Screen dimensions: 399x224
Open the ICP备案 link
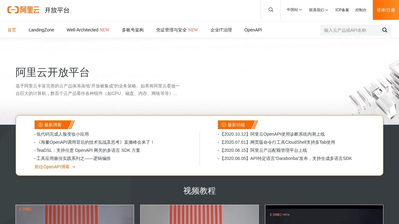[342, 10]
